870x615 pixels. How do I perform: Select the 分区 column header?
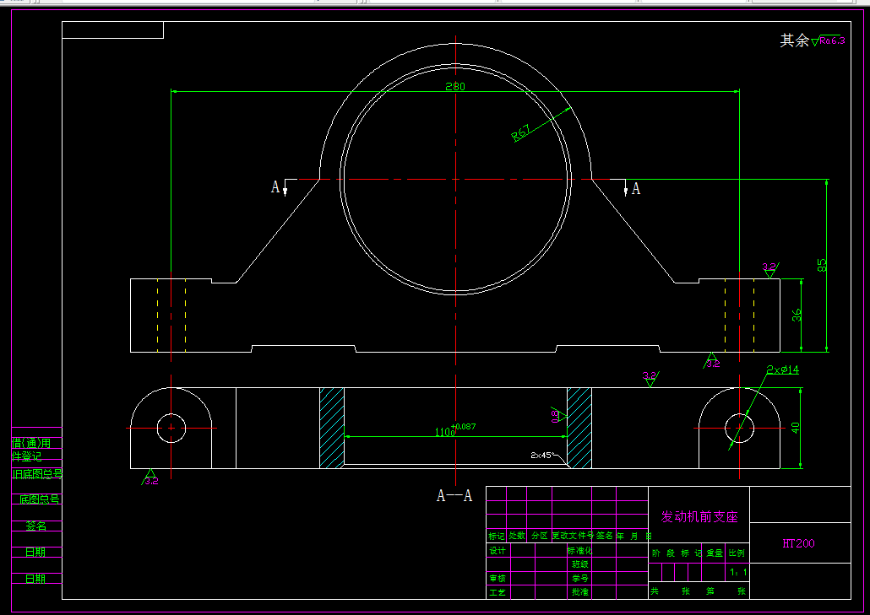tap(539, 536)
